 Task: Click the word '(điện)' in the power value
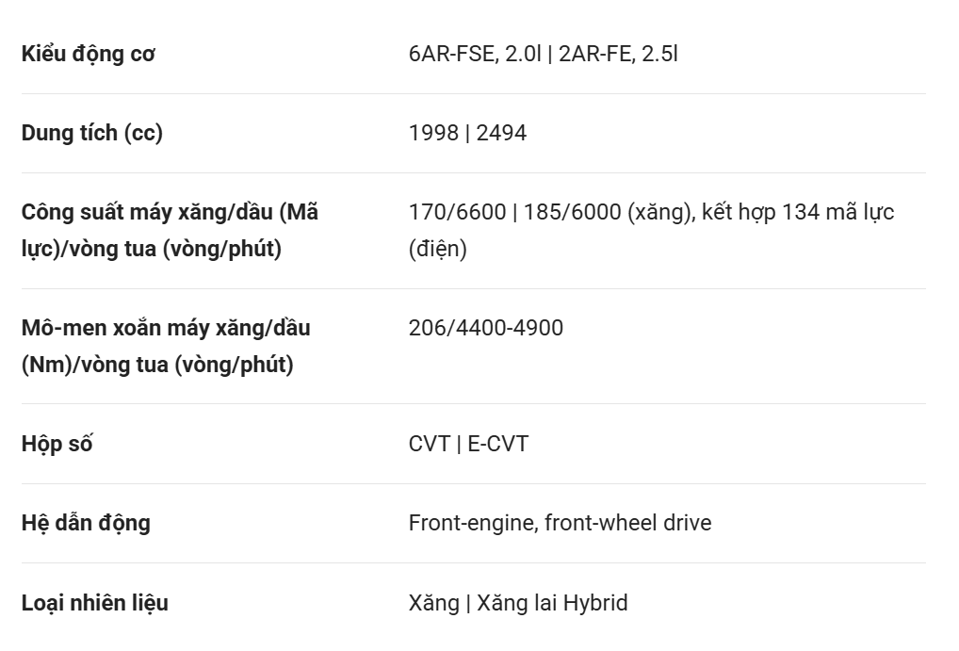pos(437,250)
